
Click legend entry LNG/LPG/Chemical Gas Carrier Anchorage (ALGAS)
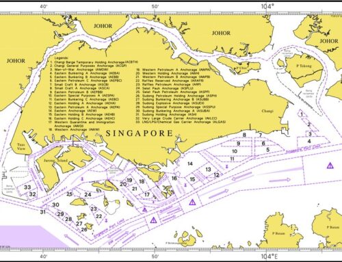(181, 122)
